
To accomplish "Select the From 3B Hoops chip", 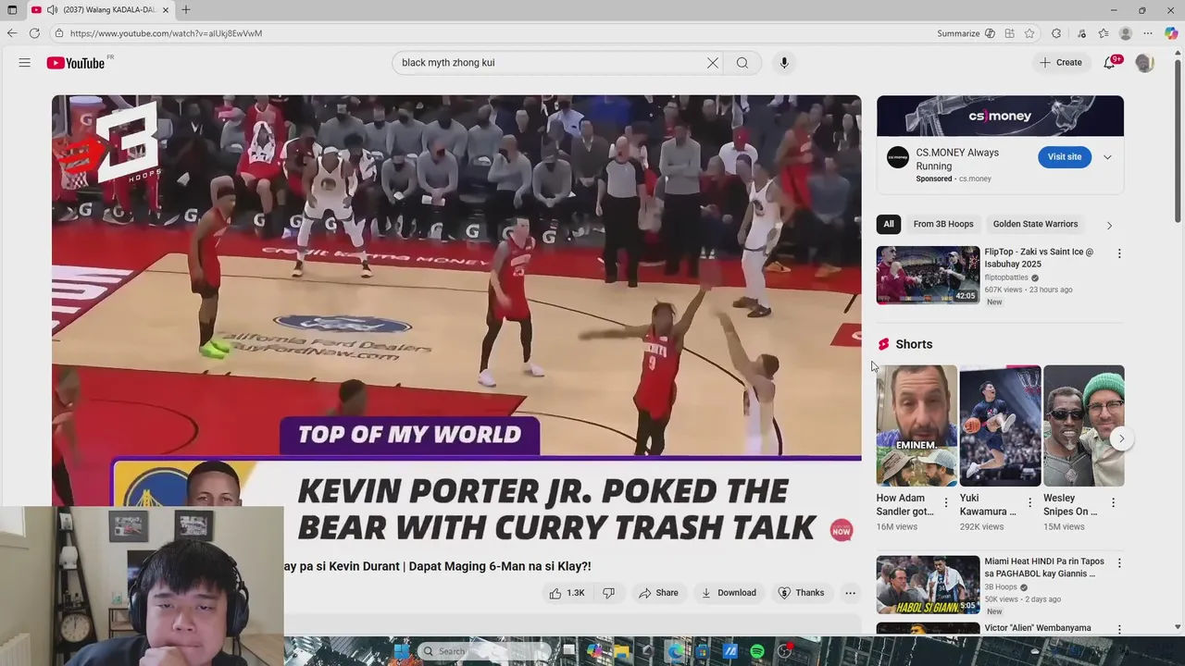I will coord(943,224).
